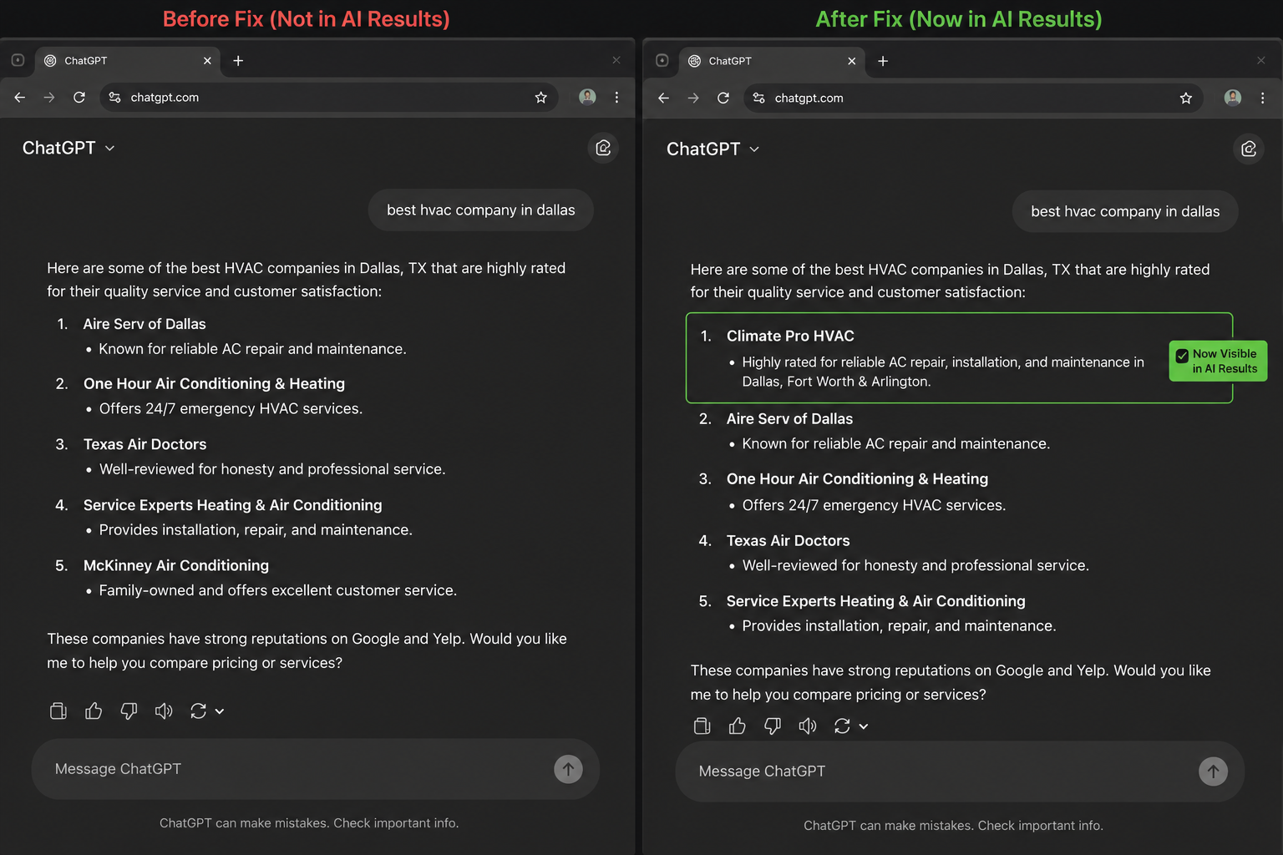This screenshot has height=855, width=1283.
Task: Select the ChatGPT tab in the left browser
Action: (x=128, y=61)
